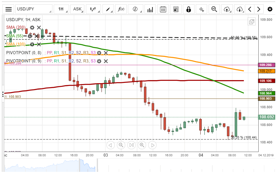Select the pencil drawing tools
This screenshot has width=278, height=174.
pyautogui.click(x=108, y=9)
